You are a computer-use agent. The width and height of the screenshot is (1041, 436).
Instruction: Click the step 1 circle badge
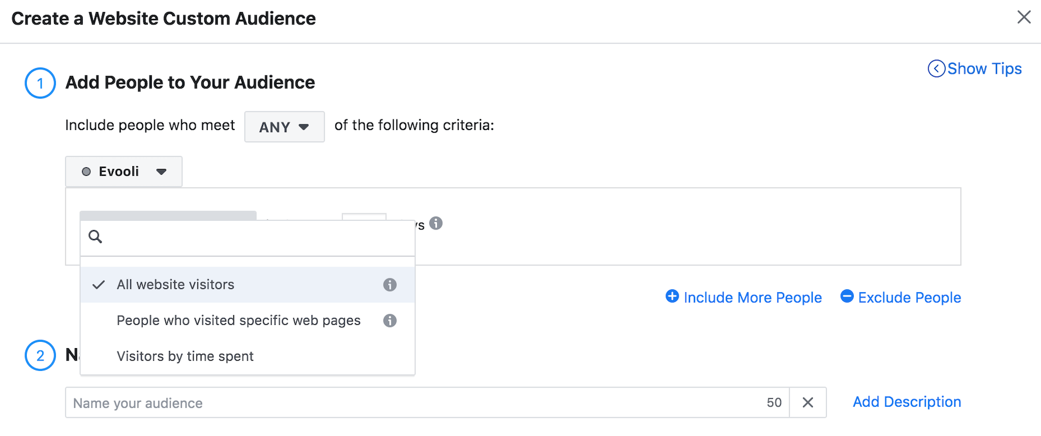[40, 83]
